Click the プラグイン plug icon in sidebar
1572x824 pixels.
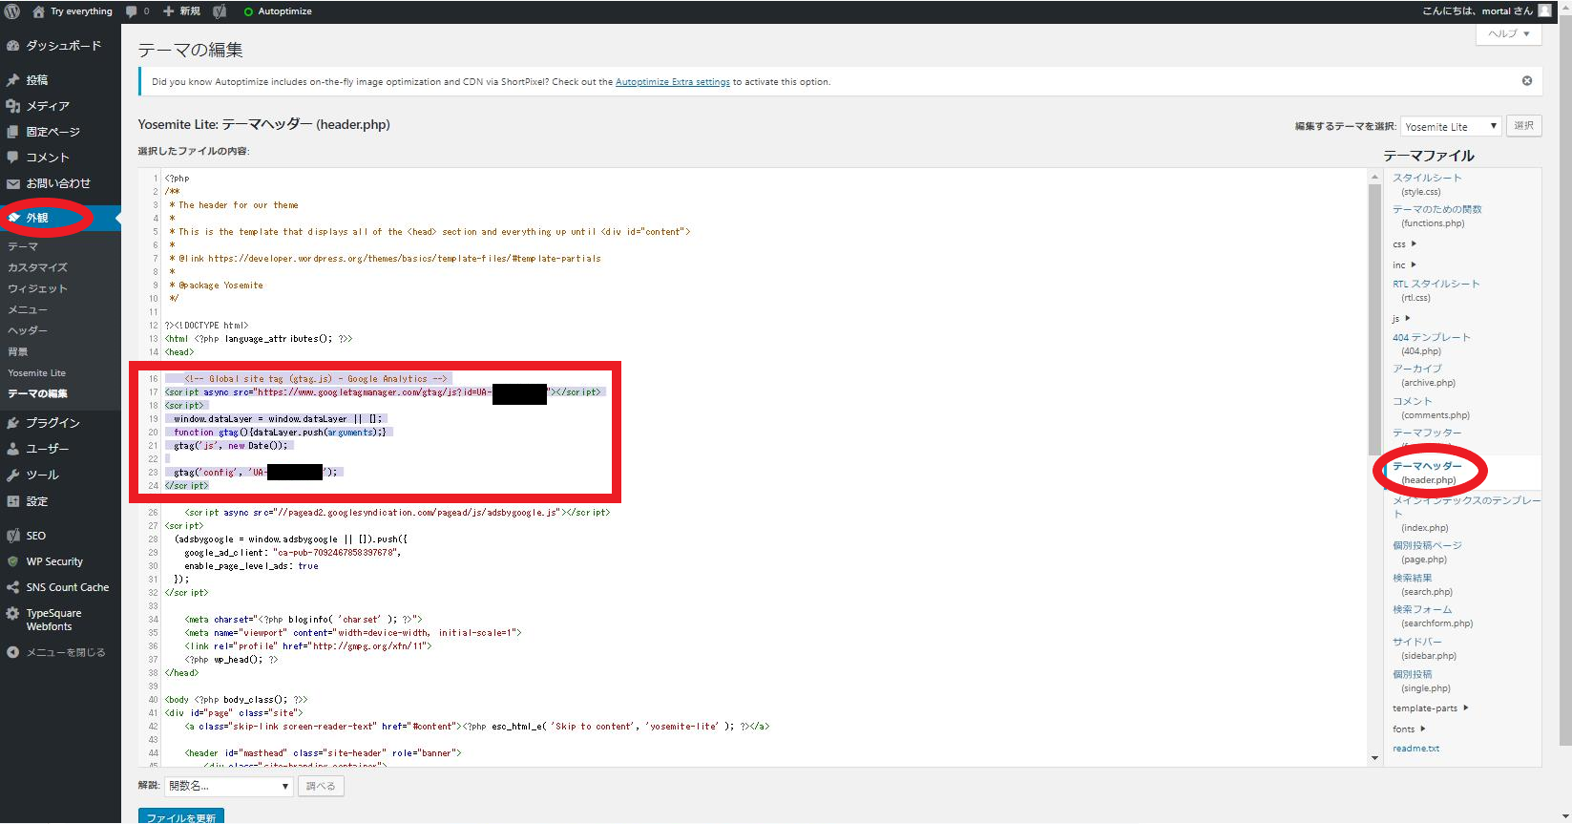click(13, 423)
